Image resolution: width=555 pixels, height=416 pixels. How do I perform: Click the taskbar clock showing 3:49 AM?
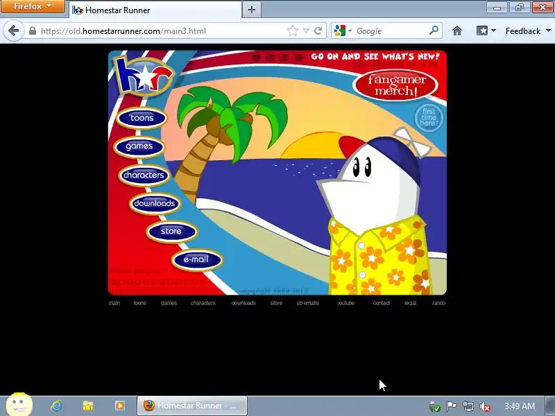520,406
